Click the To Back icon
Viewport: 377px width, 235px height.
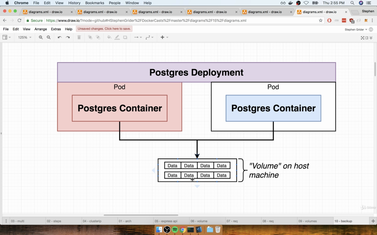click(98, 37)
